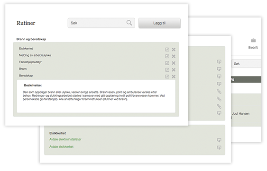267x171 pixels.
Task: Delete the Brann routine
Action: coord(174,70)
